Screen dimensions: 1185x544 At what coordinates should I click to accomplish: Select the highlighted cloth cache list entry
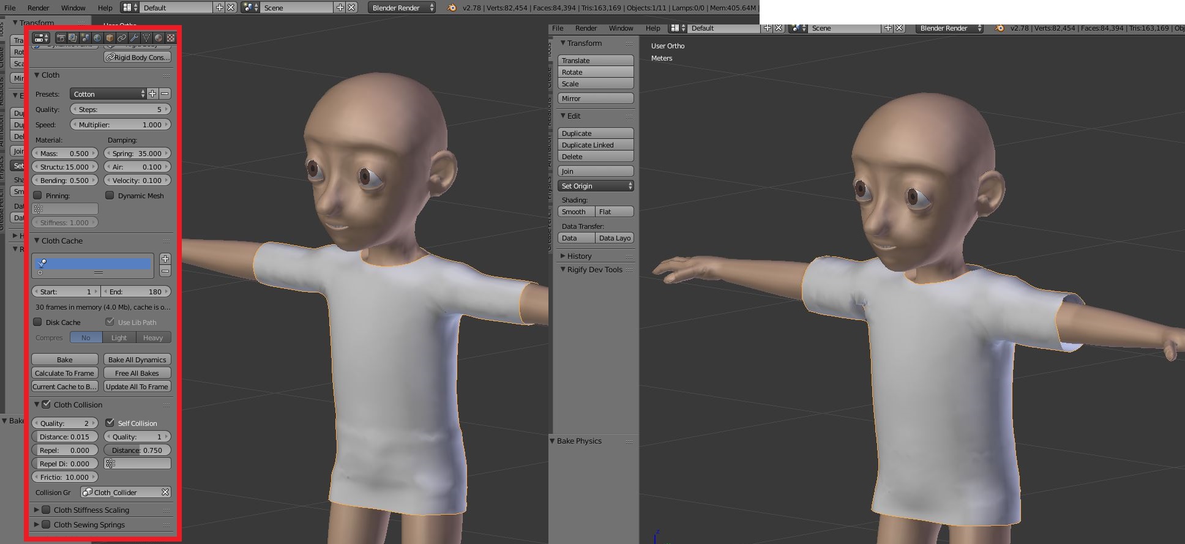[93, 263]
